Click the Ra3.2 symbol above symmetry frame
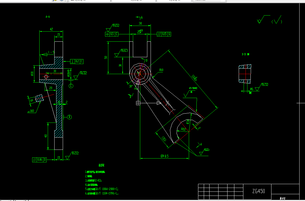 (113, 28)
